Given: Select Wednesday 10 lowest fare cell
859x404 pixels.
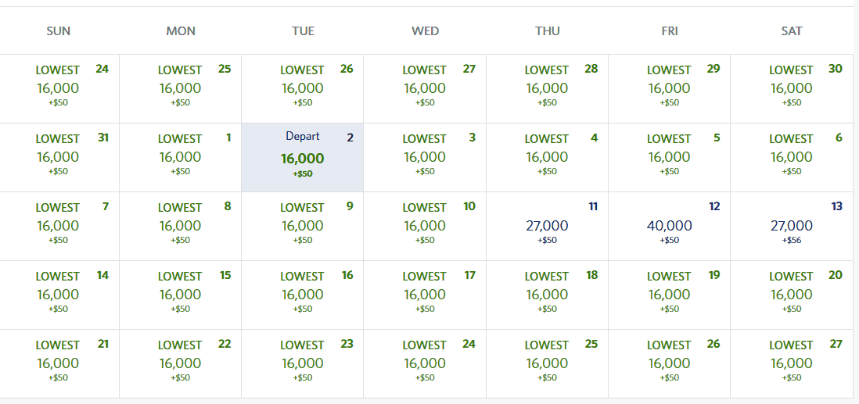Looking at the screenshot, I should 425,226.
